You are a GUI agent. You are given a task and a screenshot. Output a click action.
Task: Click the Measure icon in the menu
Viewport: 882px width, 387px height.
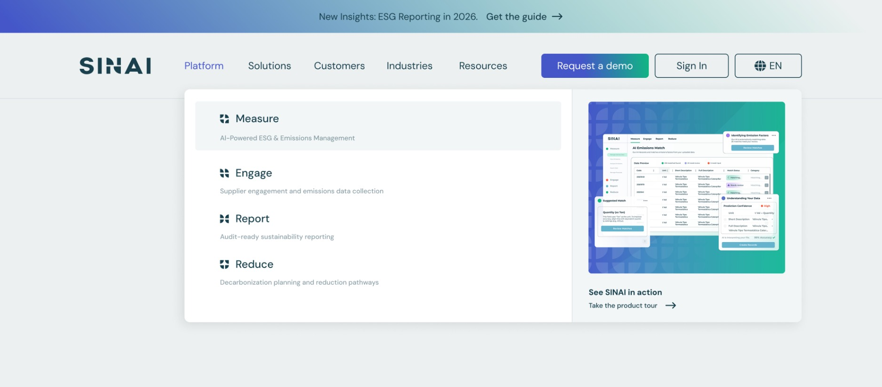[224, 119]
